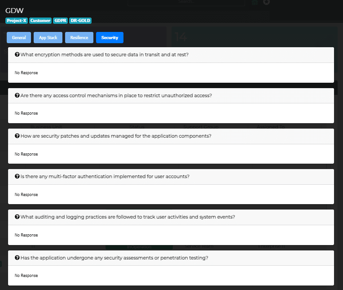Click the question-mark icon for penetration testing question
The height and width of the screenshot is (290, 343).
[x=17, y=258]
